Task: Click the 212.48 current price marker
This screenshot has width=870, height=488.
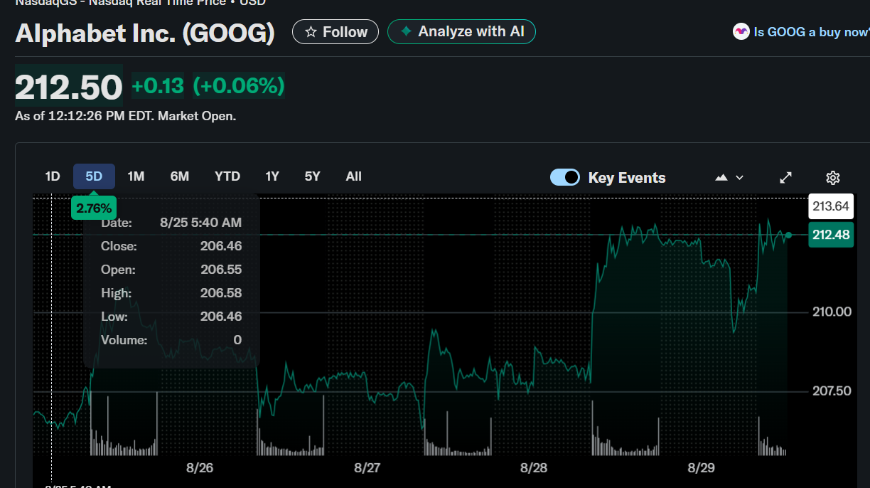Action: [x=832, y=235]
